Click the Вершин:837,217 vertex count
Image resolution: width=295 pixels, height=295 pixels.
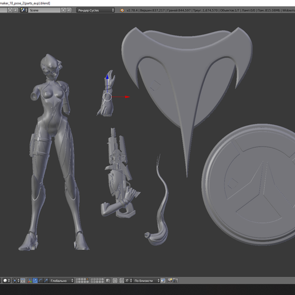click(152, 10)
